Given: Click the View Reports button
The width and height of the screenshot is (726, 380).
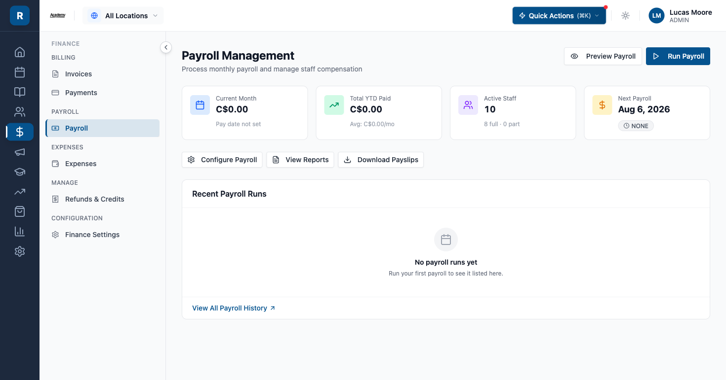Looking at the screenshot, I should [300, 160].
